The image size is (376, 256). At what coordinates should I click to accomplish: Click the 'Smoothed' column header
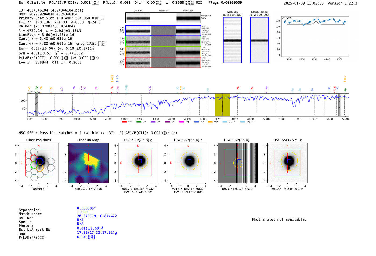click(x=188, y=10)
